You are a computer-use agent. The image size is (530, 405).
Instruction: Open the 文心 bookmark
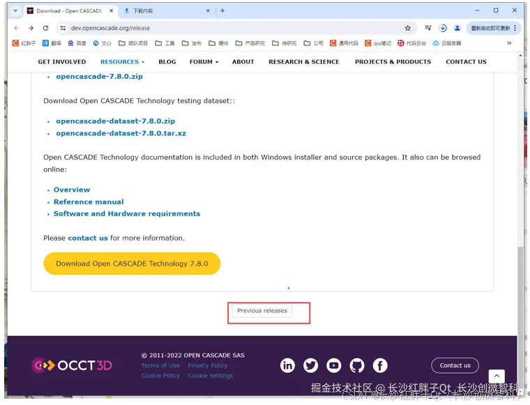[x=102, y=43]
